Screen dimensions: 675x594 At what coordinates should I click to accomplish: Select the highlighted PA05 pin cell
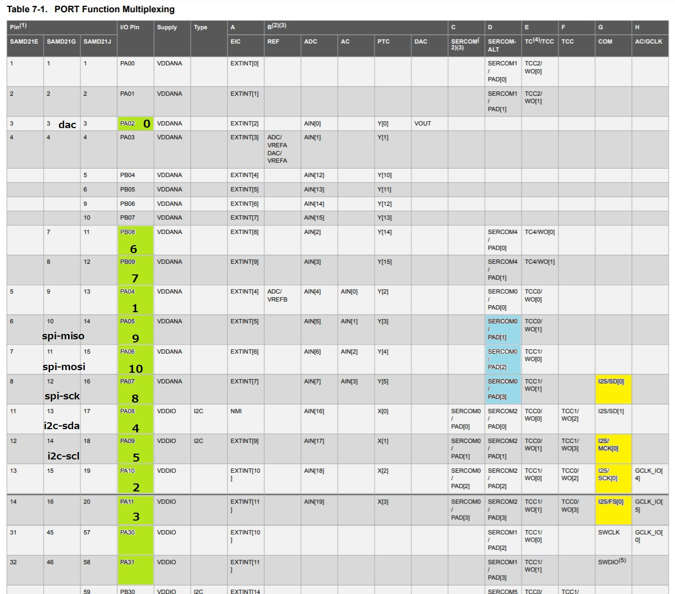click(x=135, y=330)
